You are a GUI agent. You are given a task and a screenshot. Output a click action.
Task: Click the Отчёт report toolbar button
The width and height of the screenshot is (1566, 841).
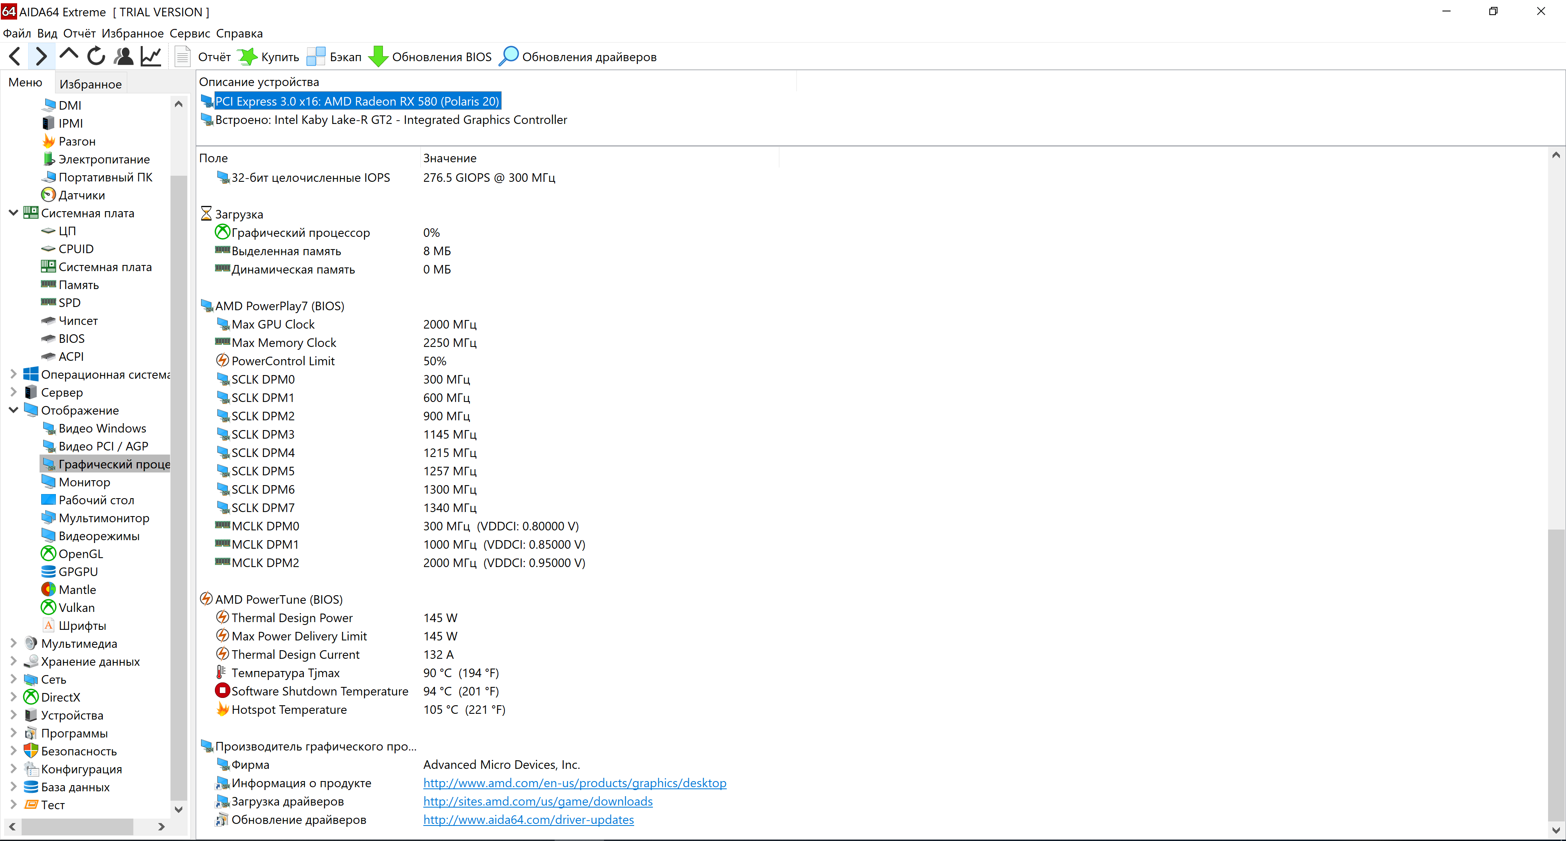tap(203, 57)
